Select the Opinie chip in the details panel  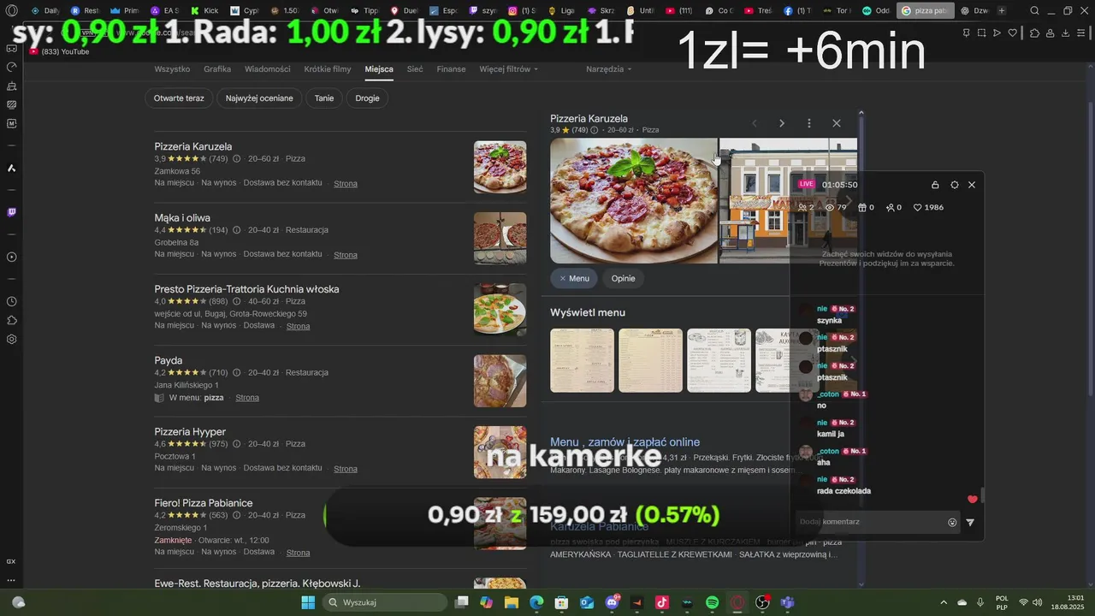click(x=624, y=278)
